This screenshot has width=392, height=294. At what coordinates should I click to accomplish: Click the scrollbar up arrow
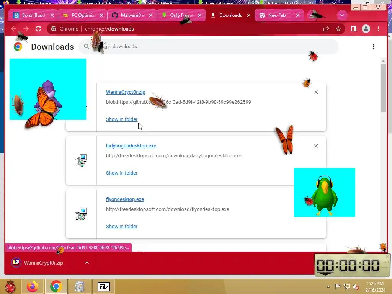[x=383, y=61]
